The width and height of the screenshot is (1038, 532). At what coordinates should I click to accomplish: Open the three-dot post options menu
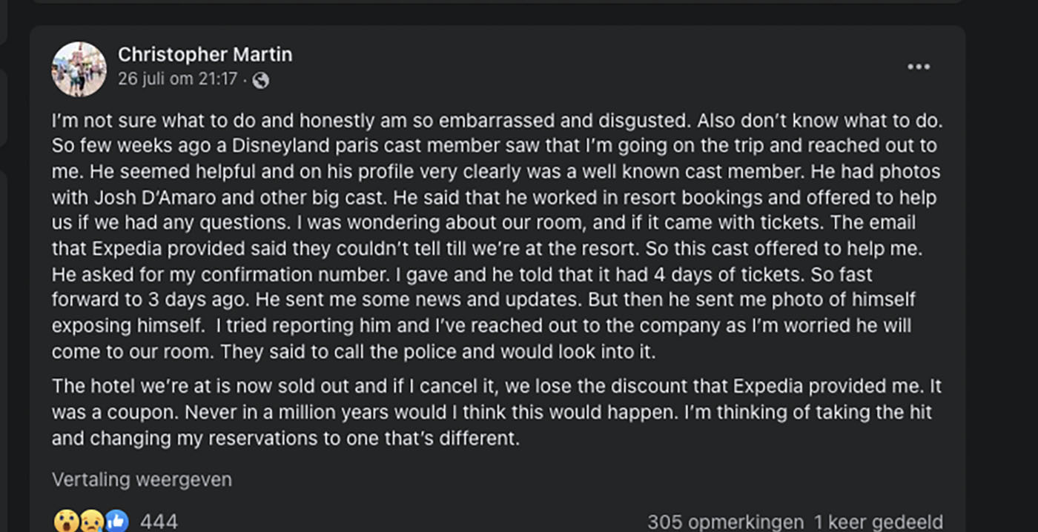point(918,67)
